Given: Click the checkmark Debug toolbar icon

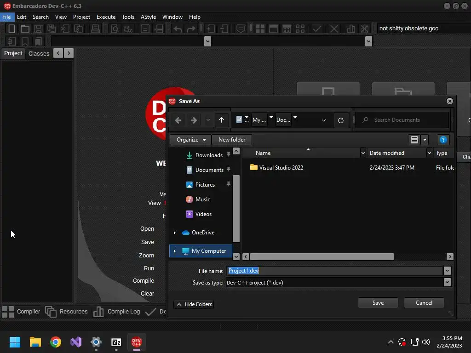Looking at the screenshot, I should [x=317, y=29].
